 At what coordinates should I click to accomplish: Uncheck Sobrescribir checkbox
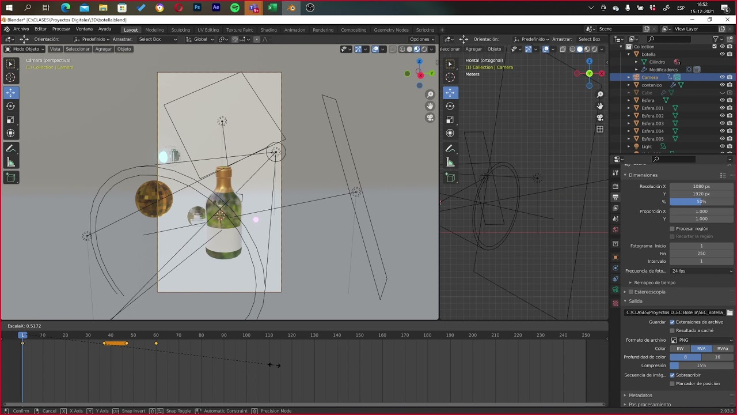672,375
